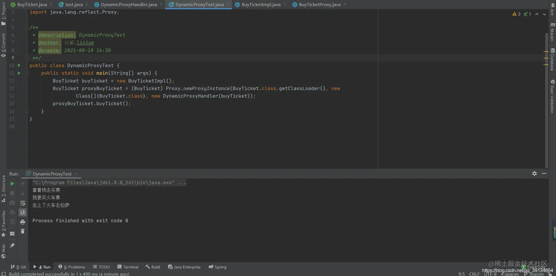Open the Web tool window
The height and width of the screenshot is (276, 556).
3,251
